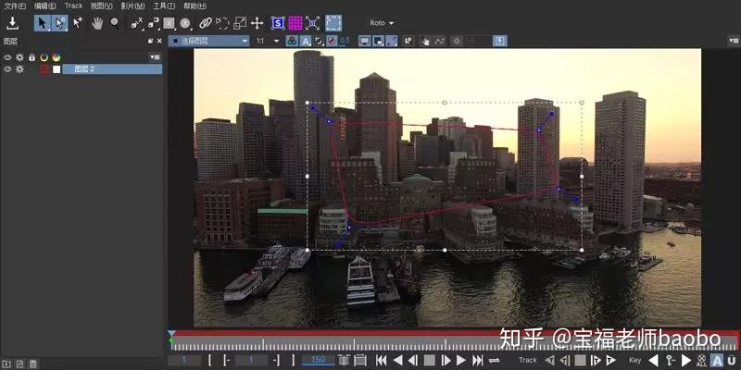Click the duplicate layer icon
Viewport: 741px width, 370px height.
click(19, 364)
